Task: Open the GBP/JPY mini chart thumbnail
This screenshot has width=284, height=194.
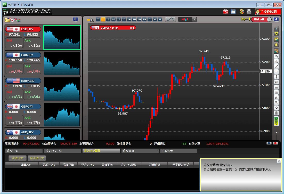Action: click(62, 115)
